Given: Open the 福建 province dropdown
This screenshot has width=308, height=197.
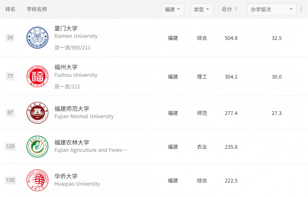Looking at the screenshot, I should [x=172, y=9].
